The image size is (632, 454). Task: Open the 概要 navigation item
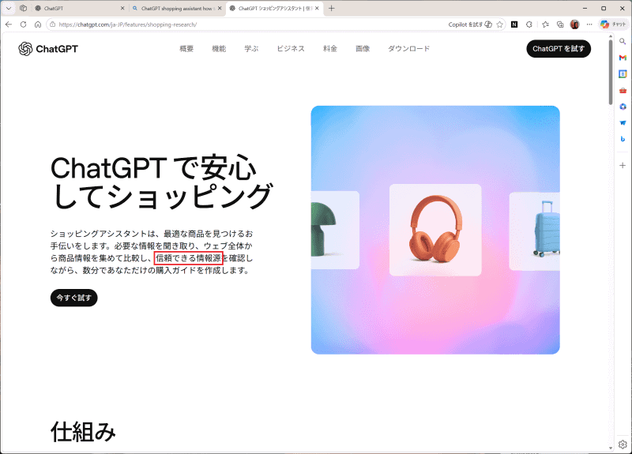point(186,49)
